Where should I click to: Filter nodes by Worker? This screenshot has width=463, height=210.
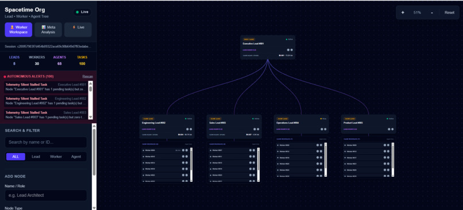(56, 157)
